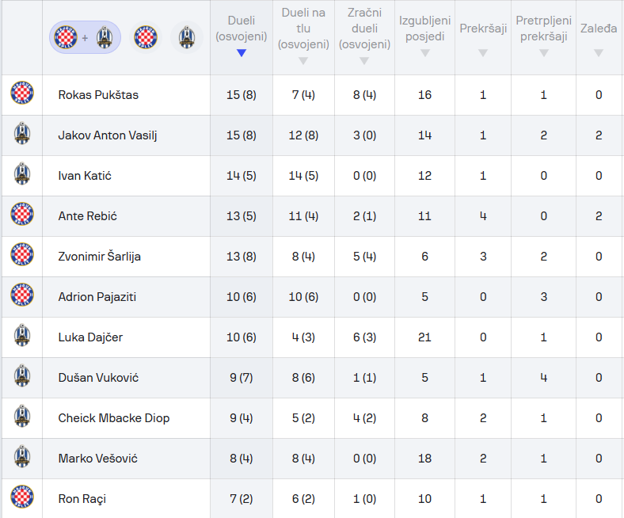Viewport: 624px width, 518px height.
Task: Click Hajduk crest beside Ron Raçi
Action: (x=22, y=499)
